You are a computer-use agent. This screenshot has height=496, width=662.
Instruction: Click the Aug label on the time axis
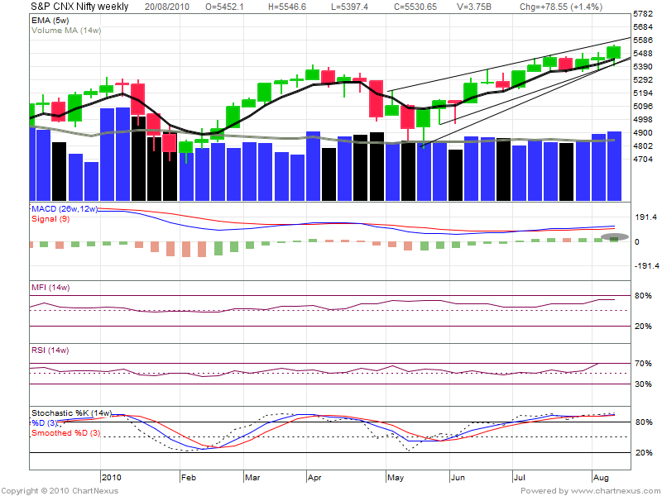[x=602, y=477]
